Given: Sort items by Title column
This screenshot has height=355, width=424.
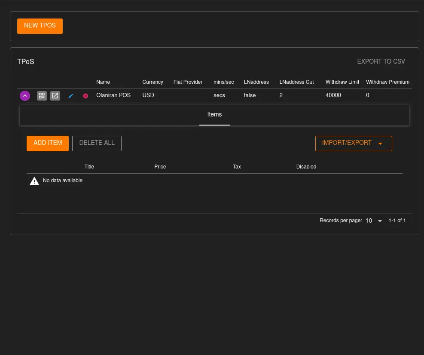Looking at the screenshot, I should [89, 167].
